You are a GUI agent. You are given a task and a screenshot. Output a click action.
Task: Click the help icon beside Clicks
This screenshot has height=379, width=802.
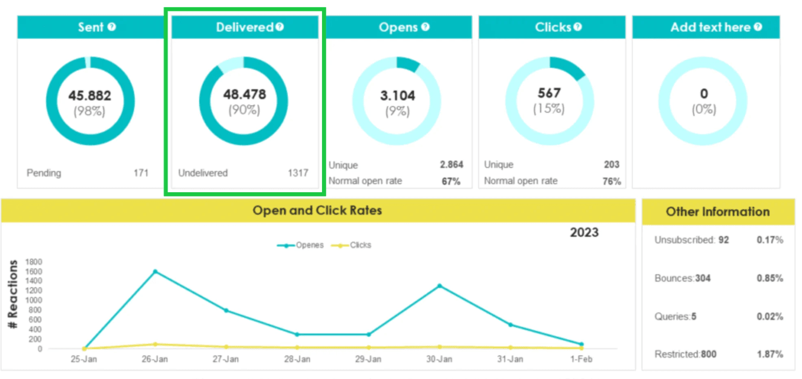click(577, 27)
